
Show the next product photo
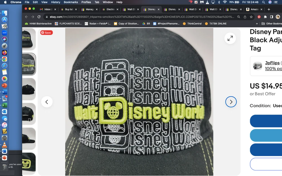[231, 102]
